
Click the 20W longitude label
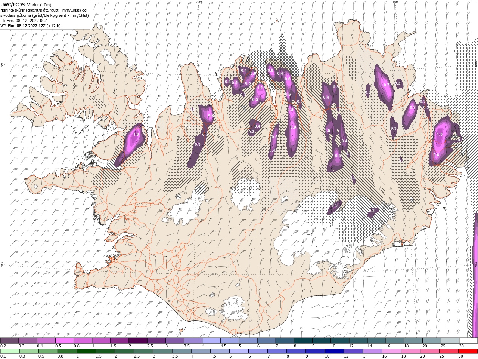(x=199, y=2)
